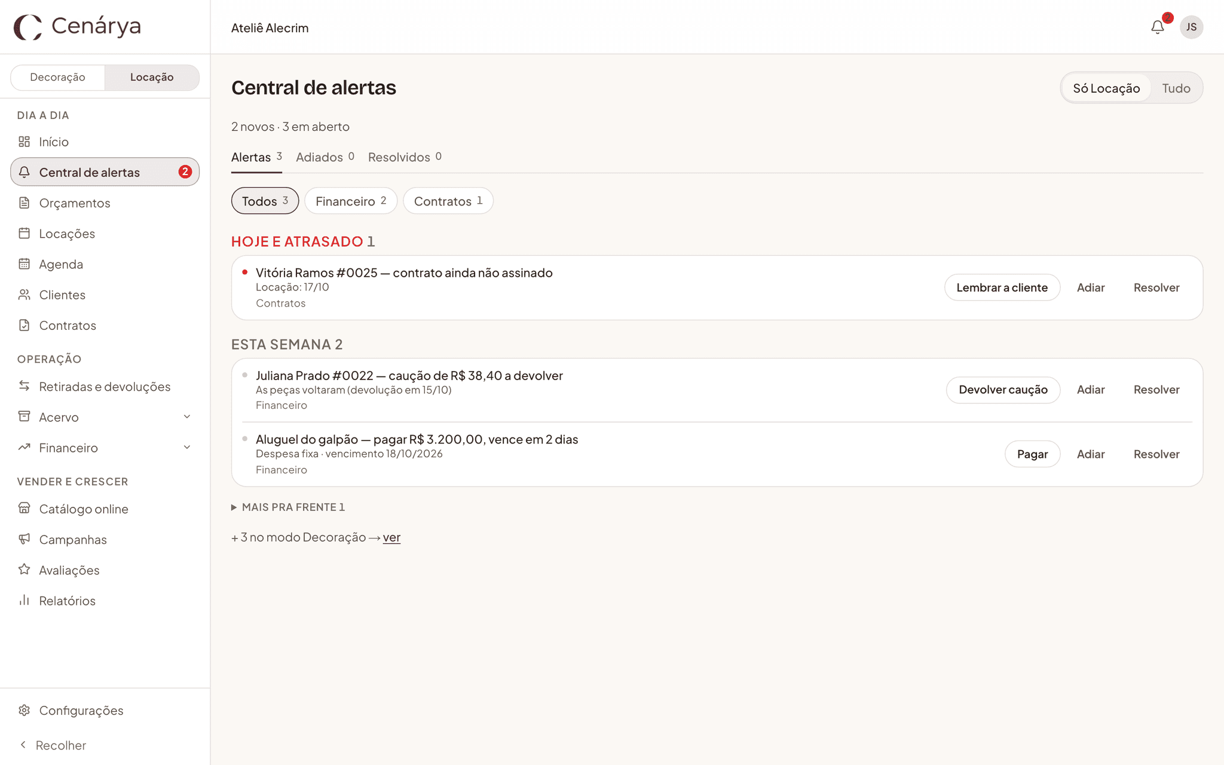Viewport: 1224px width, 765px height.
Task: Collapse the sidebar with Recolher
Action: pyautogui.click(x=53, y=745)
